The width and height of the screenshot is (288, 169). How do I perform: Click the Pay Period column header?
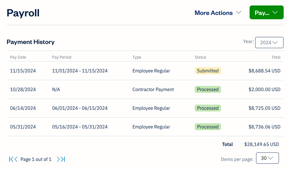62,57
